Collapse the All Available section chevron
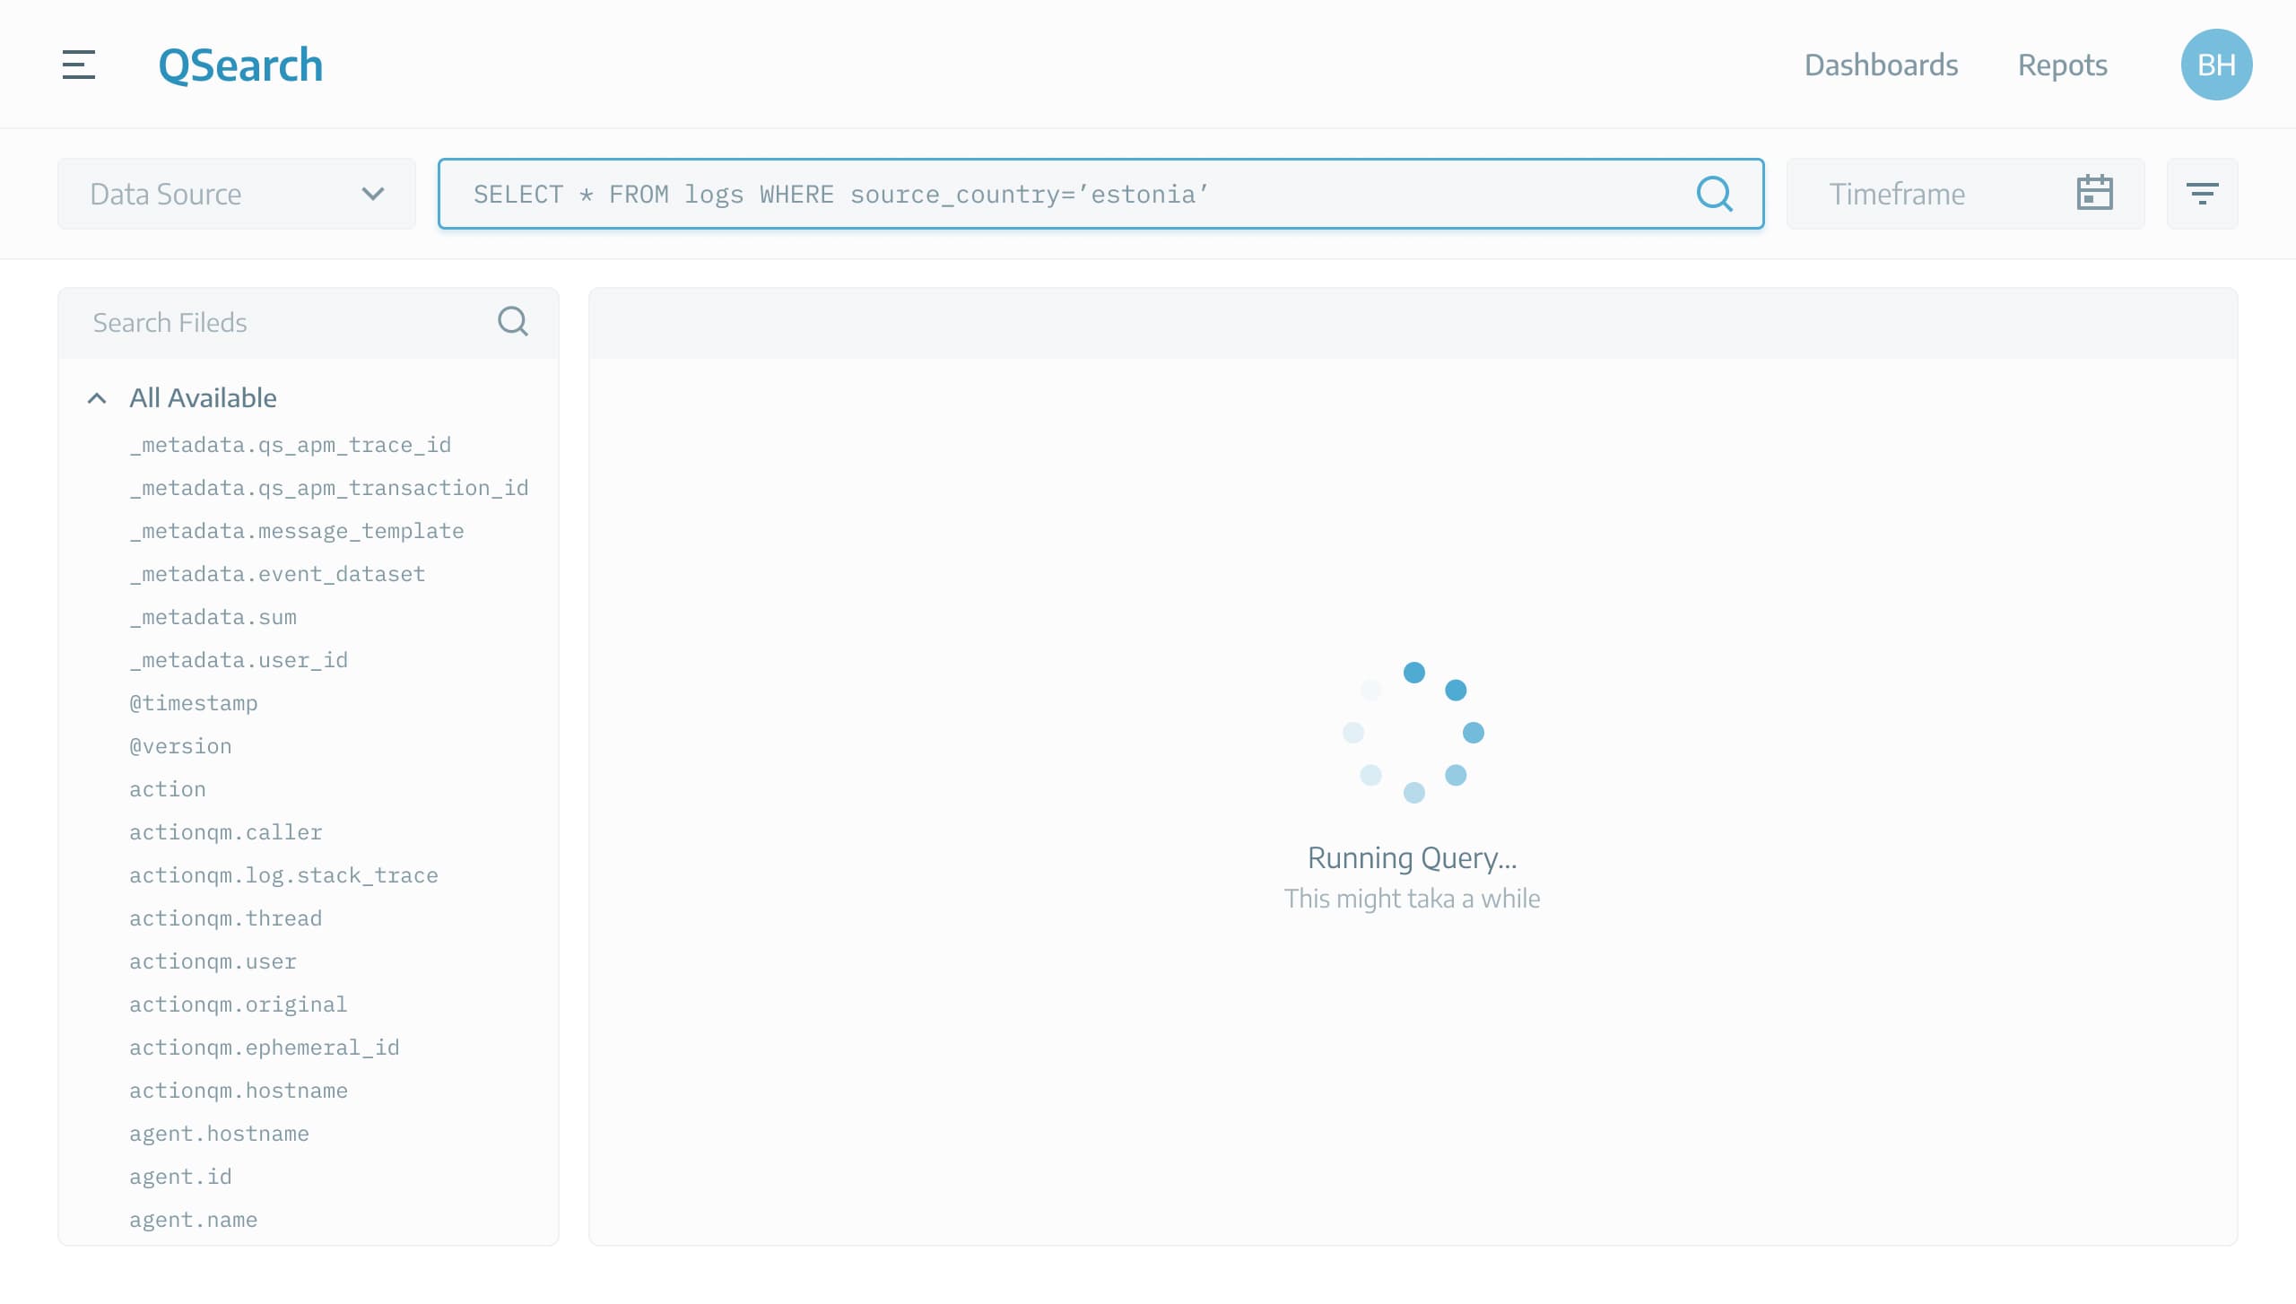The image size is (2296, 1304). point(97,398)
